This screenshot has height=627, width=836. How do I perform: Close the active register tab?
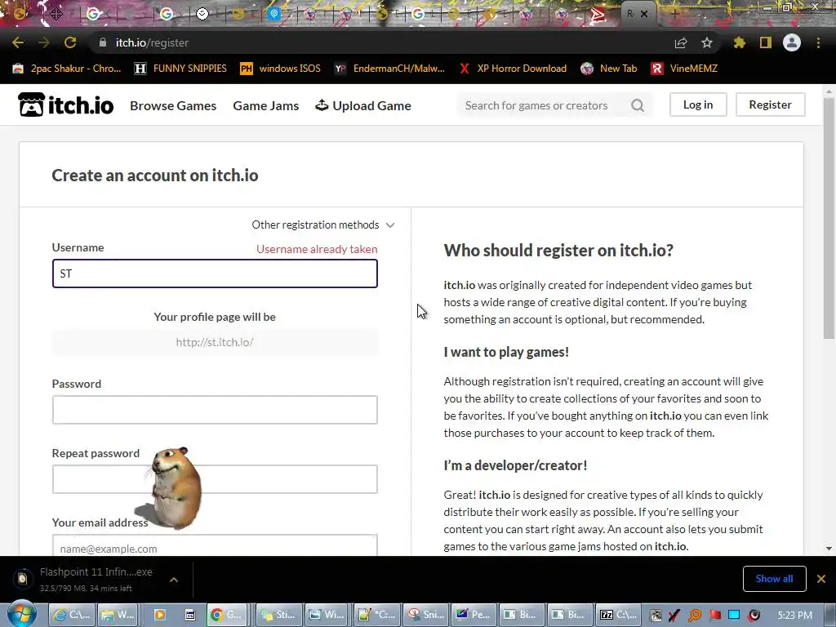tap(644, 14)
